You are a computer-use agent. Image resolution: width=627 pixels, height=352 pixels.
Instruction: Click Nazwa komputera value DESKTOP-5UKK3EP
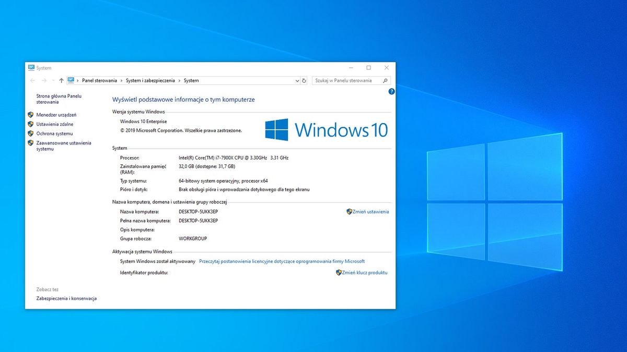198,212
